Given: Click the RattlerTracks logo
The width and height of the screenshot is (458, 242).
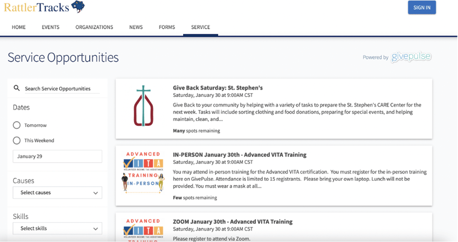Looking at the screenshot, I should pyautogui.click(x=44, y=7).
